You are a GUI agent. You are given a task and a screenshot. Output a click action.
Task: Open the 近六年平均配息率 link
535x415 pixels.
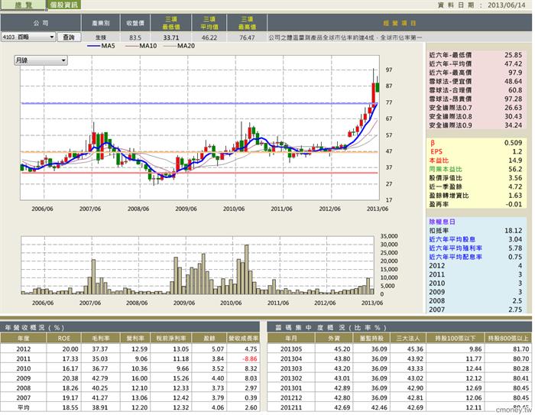pyautogui.click(x=456, y=257)
